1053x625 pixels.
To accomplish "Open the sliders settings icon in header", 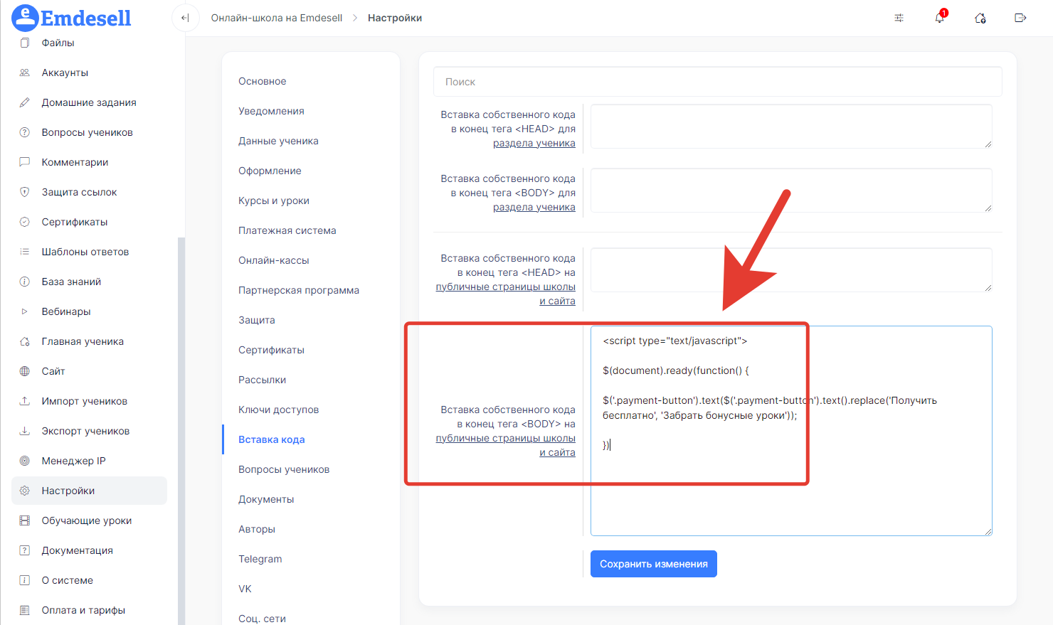I will coord(899,18).
